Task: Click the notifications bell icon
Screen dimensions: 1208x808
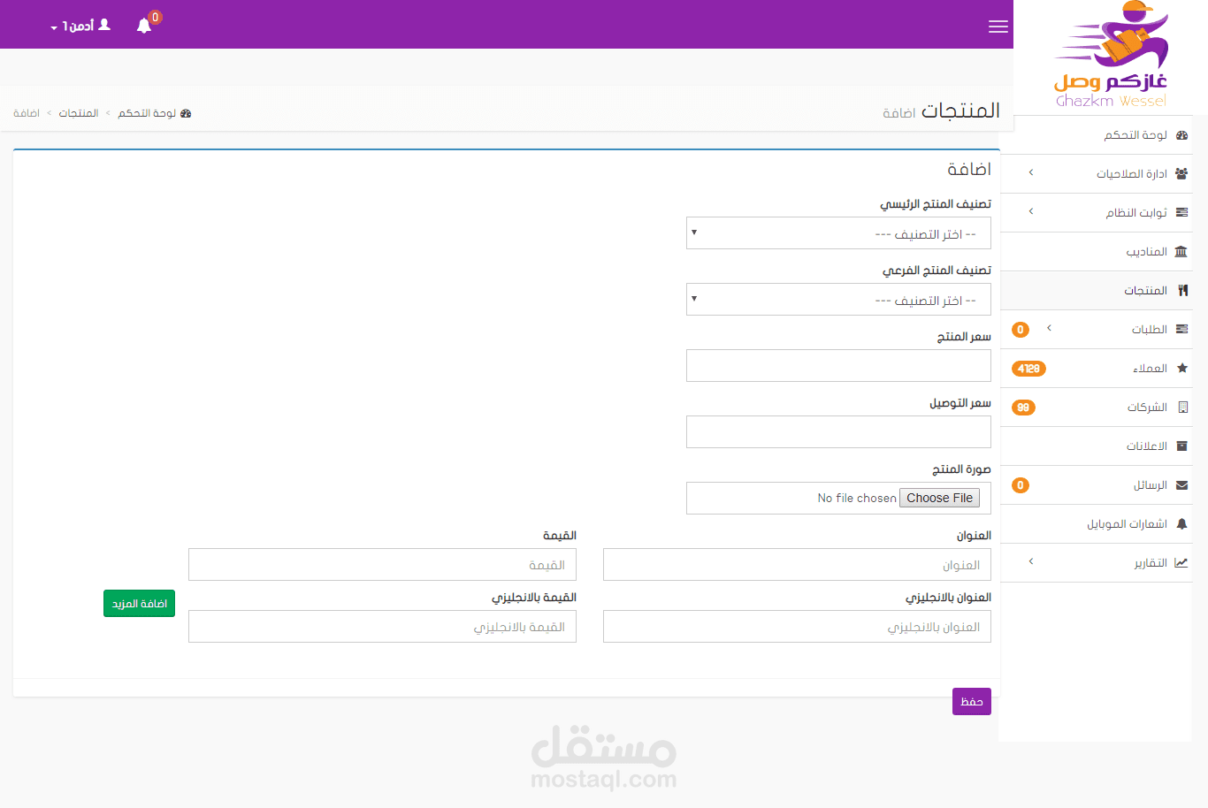Action: point(144,26)
